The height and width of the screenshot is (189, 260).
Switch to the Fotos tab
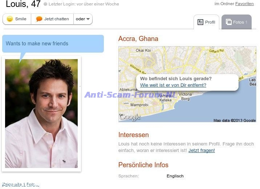[236, 22]
